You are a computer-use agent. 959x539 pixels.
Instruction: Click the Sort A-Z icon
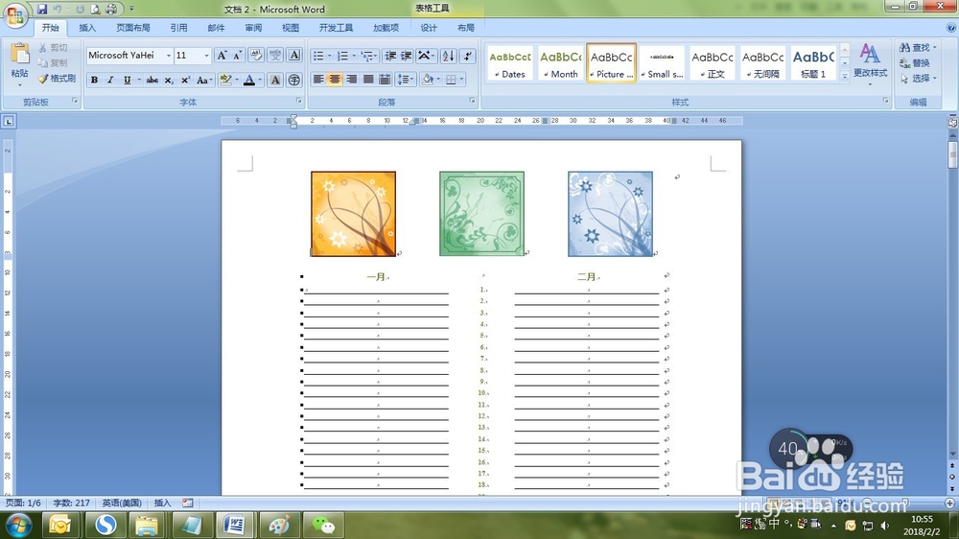point(448,56)
